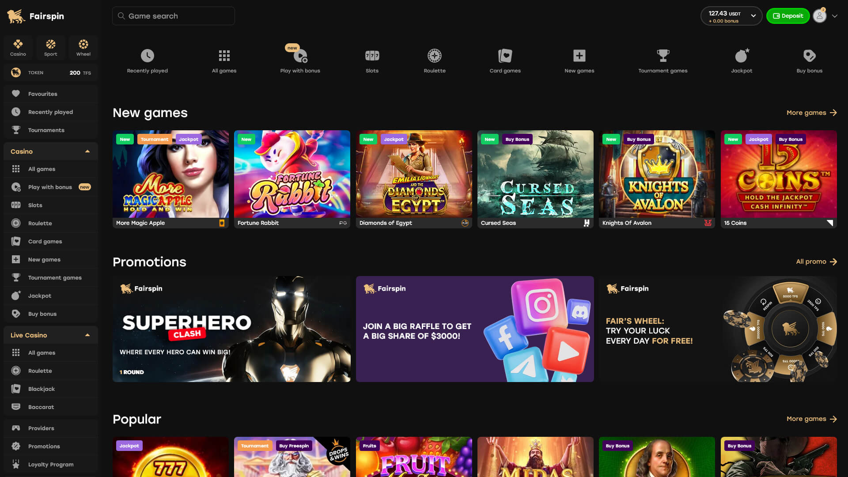Open the user profile avatar icon
Viewport: 848px width, 477px height.
click(819, 16)
